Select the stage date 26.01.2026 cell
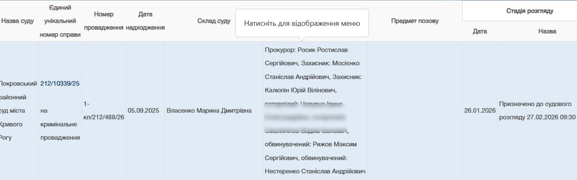This screenshot has height=180, width=577. point(479,111)
